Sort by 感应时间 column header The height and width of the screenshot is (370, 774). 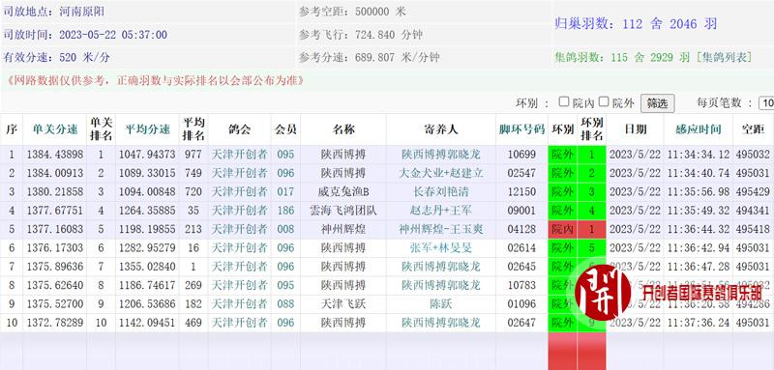coord(698,129)
